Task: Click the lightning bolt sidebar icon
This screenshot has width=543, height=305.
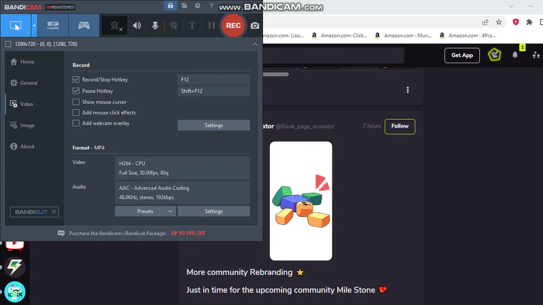Action: [14, 266]
